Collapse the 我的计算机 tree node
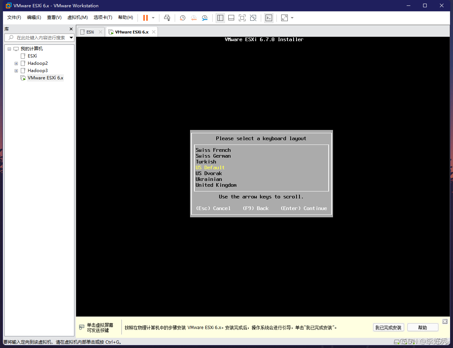The image size is (453, 348). pos(9,49)
